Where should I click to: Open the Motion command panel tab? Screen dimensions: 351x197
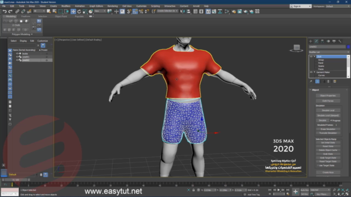[x=328, y=41]
